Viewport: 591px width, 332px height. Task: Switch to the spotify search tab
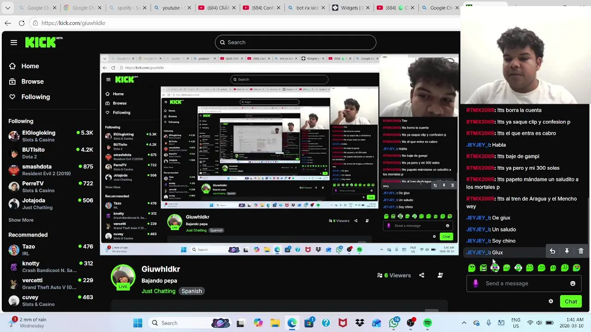click(127, 8)
